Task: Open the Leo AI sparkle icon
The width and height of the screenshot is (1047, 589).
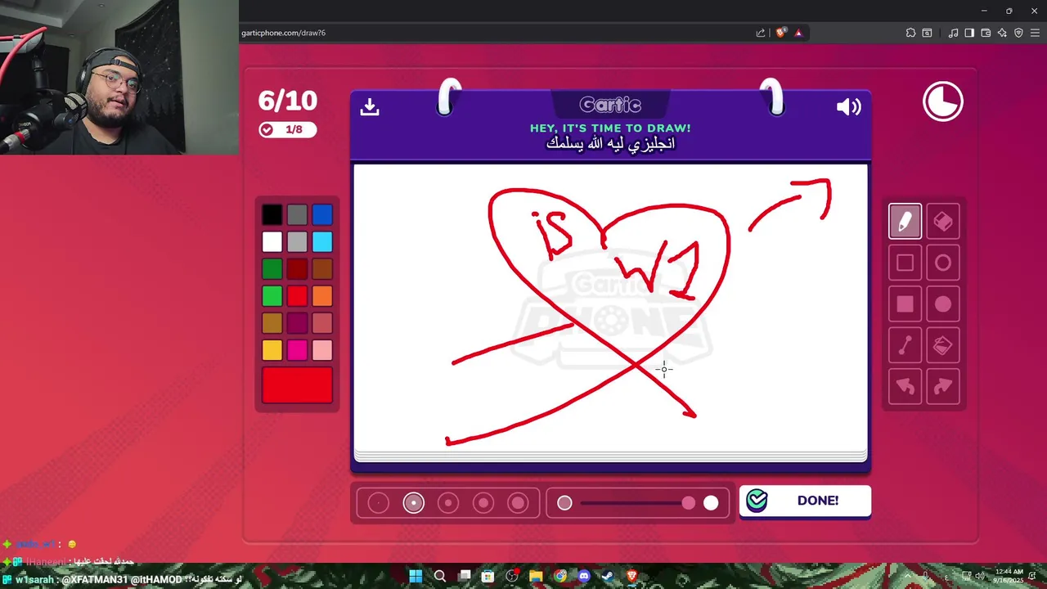Action: [1002, 33]
